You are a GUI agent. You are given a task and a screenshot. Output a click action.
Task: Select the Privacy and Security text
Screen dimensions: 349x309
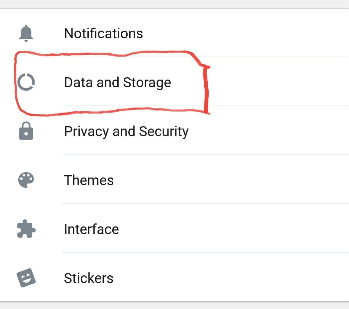coord(126,131)
